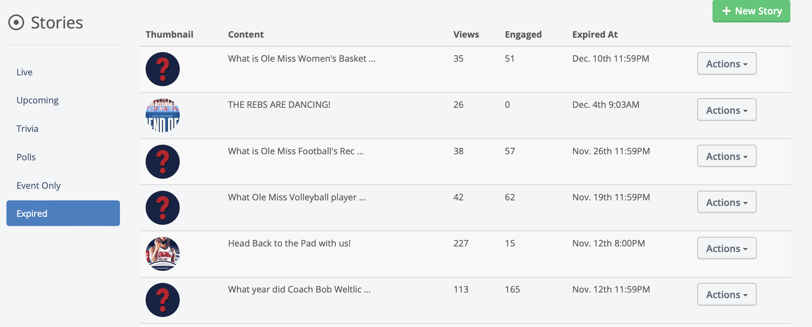812x327 pixels.
Task: Expand Actions menu for Head Back to the Pad
Action: tap(727, 248)
